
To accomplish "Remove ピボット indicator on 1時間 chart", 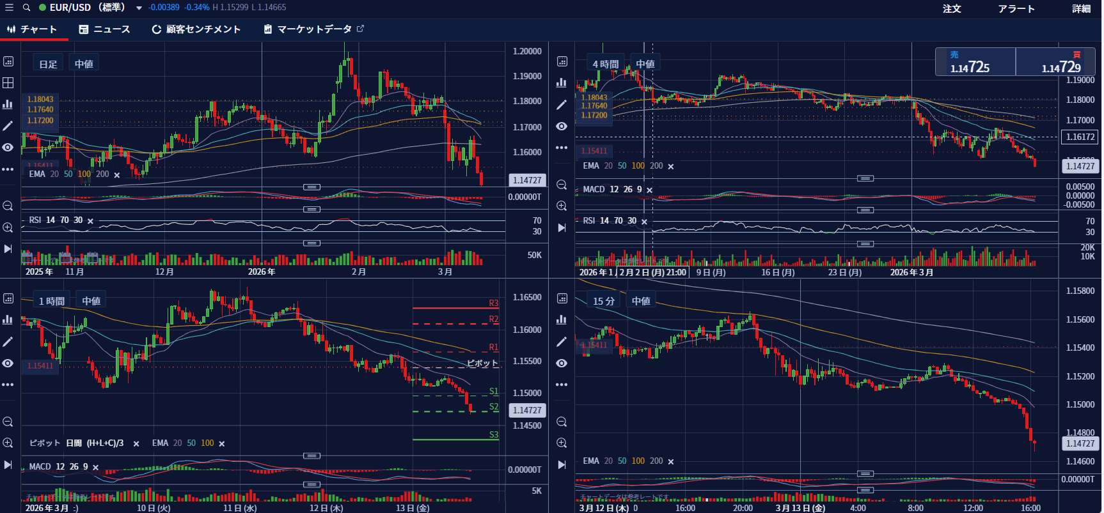I will [x=136, y=444].
